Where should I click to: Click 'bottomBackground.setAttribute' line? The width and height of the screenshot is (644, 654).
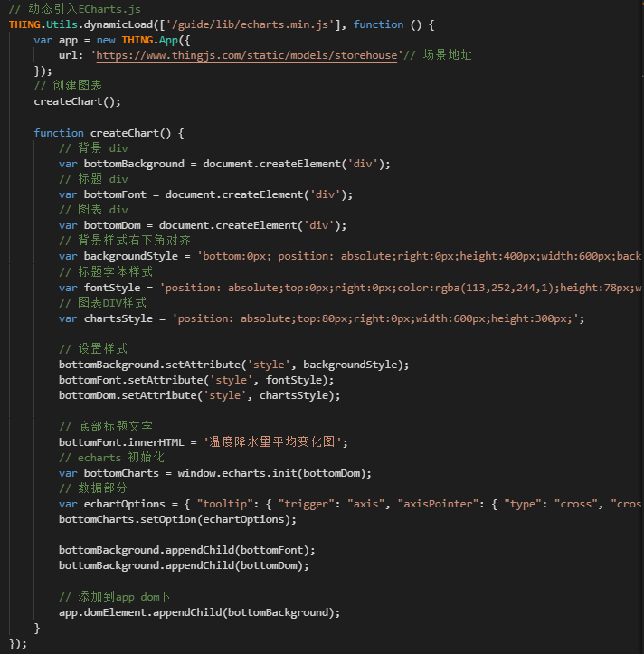pyautogui.click(x=234, y=365)
